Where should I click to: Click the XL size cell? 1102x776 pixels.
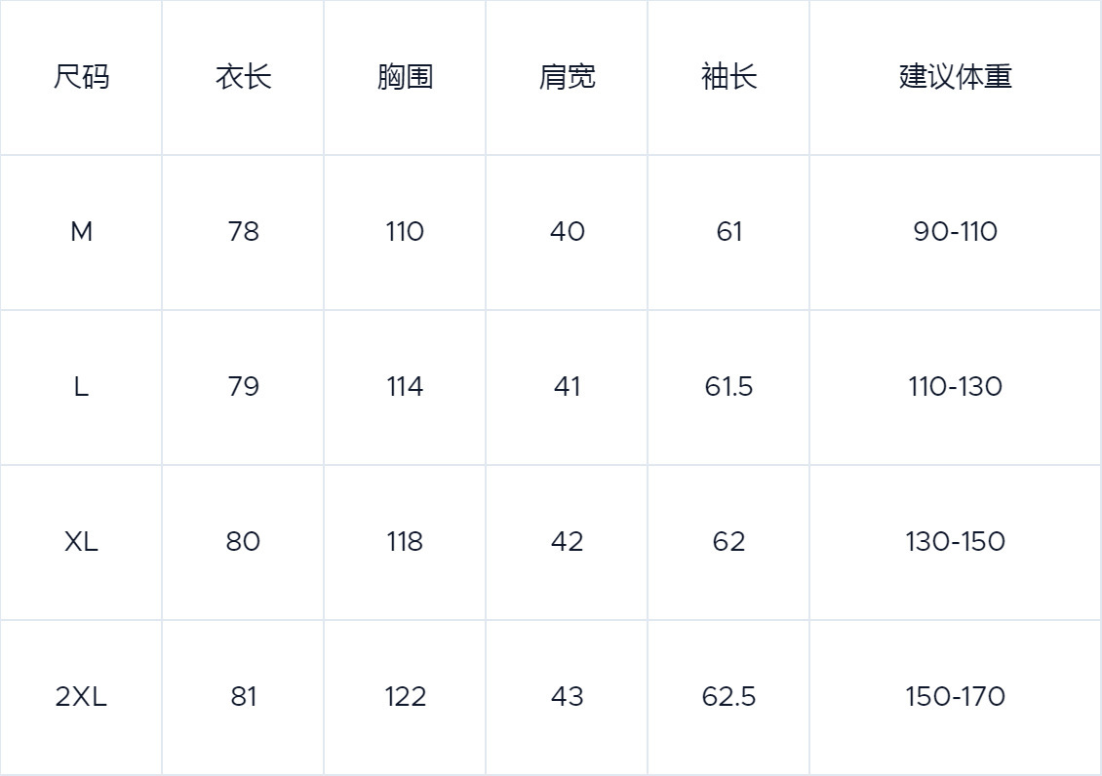point(81,543)
